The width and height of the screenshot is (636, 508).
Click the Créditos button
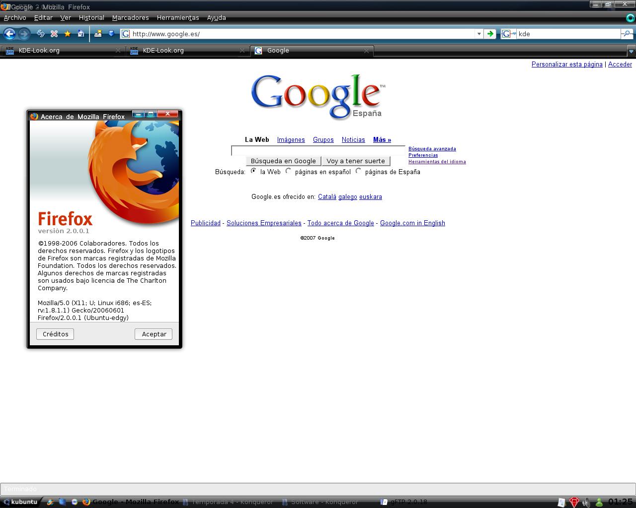[55, 334]
